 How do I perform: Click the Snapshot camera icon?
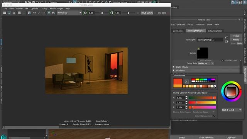coord(14,13)
